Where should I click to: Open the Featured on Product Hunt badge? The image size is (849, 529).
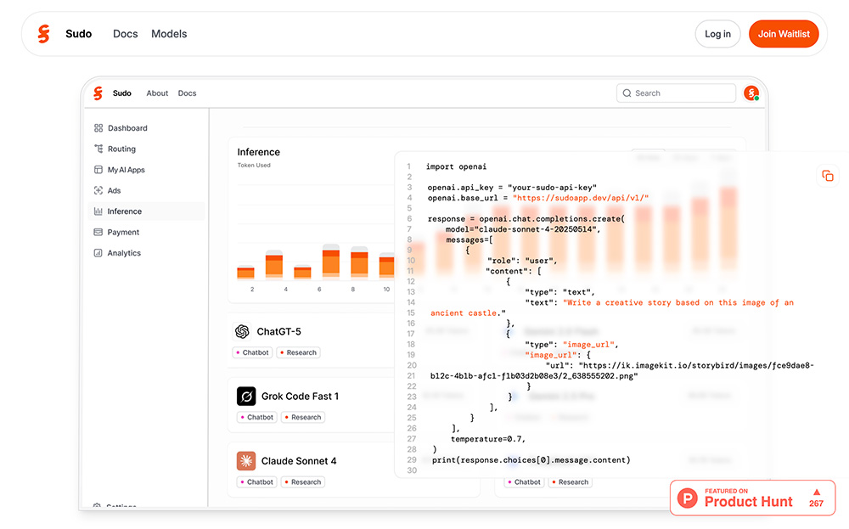click(752, 498)
